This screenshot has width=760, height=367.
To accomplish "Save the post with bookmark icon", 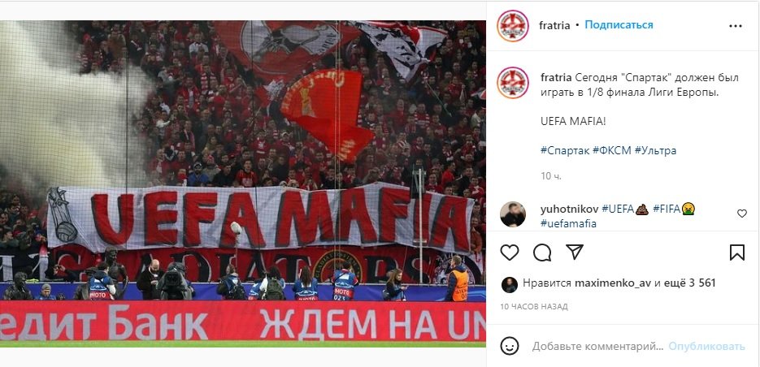I will 736,253.
